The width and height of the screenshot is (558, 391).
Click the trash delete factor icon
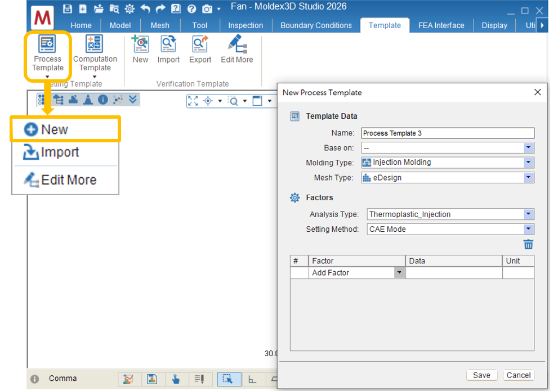[x=529, y=245]
